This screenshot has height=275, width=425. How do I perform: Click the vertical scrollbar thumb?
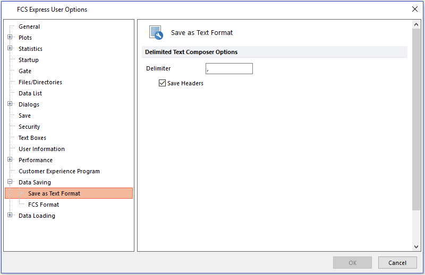(x=416, y=119)
